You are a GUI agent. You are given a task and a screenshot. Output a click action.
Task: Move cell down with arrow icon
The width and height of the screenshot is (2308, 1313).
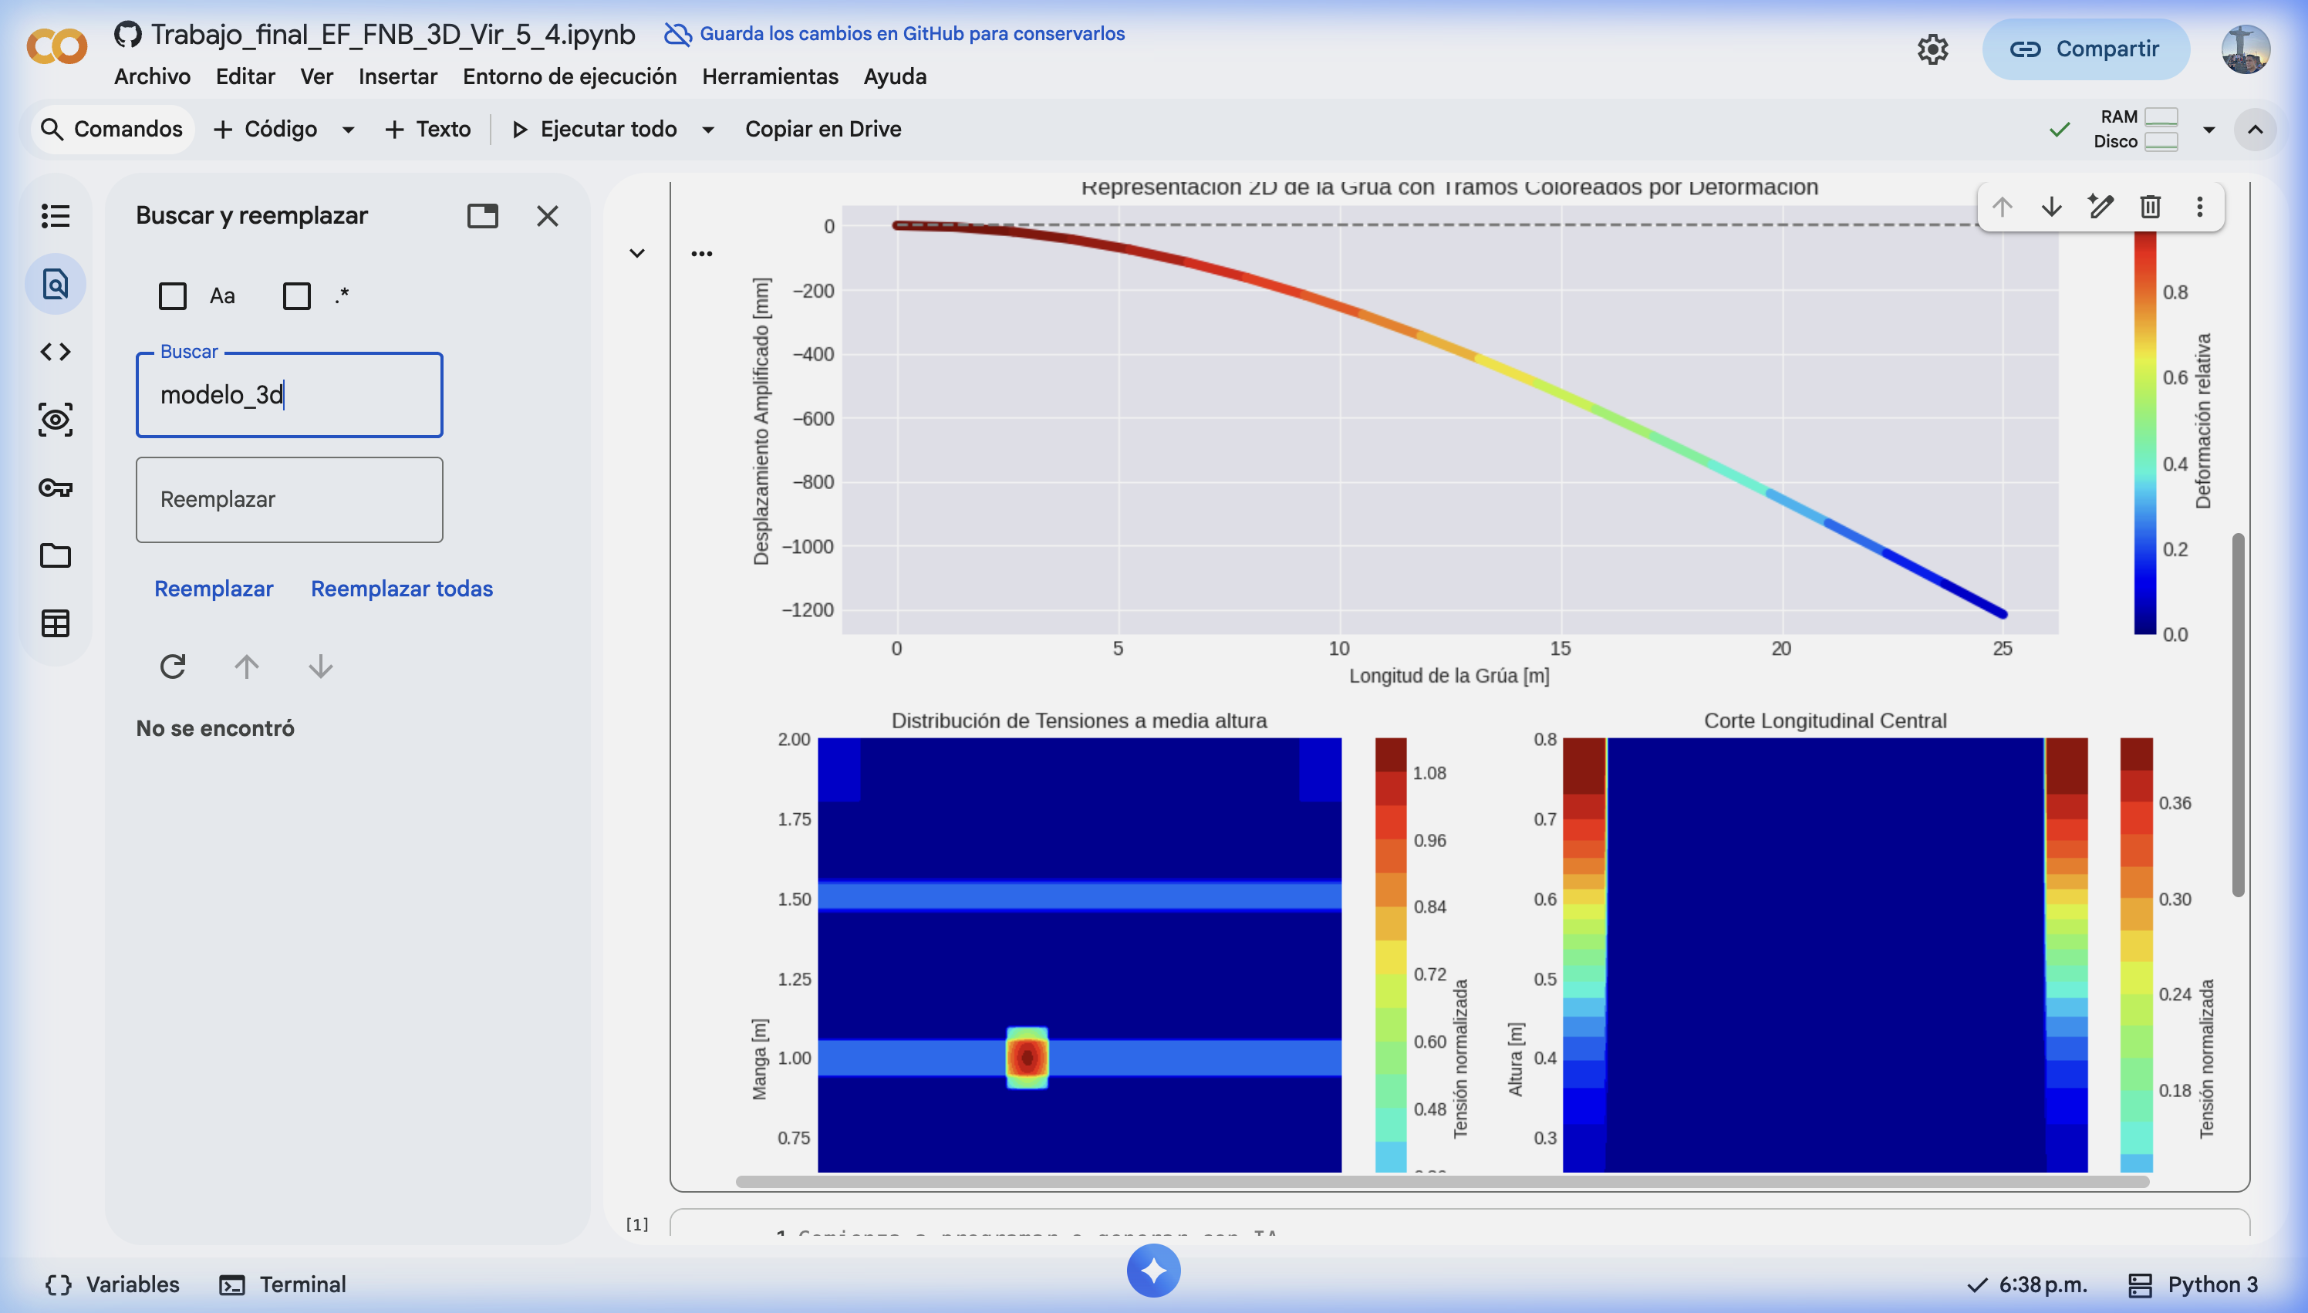coord(2052,207)
